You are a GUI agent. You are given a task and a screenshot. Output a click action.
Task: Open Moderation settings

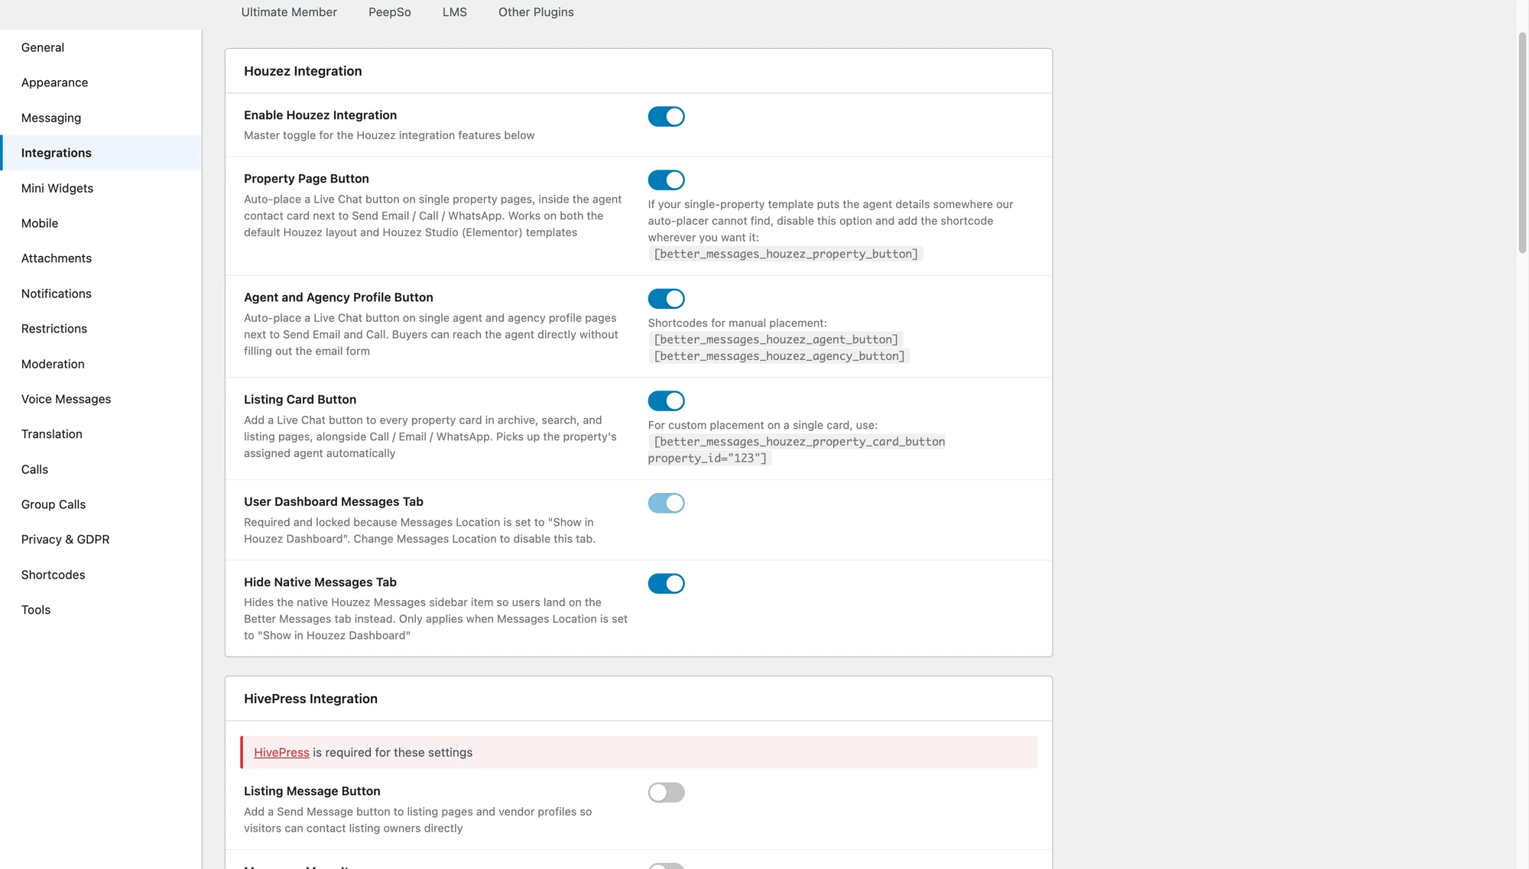click(101, 364)
